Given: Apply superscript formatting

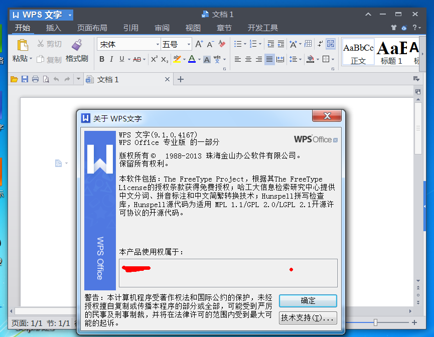Looking at the screenshot, I should coord(154,59).
